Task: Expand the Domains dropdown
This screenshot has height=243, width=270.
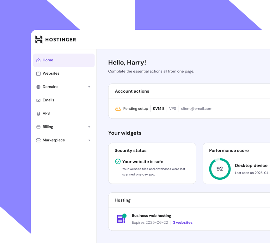Action: click(x=89, y=87)
